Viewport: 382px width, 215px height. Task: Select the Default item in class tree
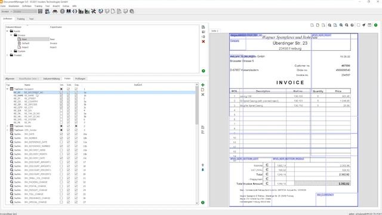pyautogui.click(x=26, y=43)
